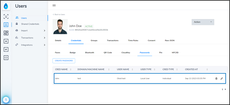Open the Consent tab
This screenshot has width=230, height=105.
151,40
